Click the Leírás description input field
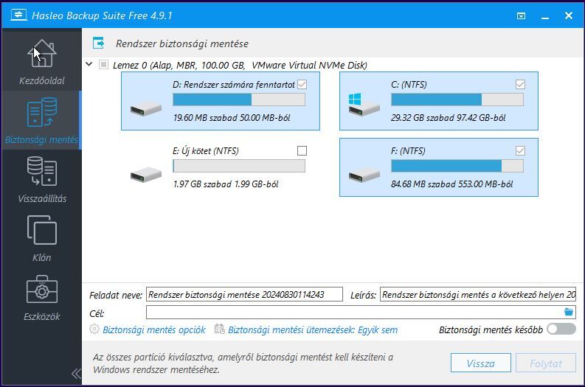 pyautogui.click(x=478, y=294)
